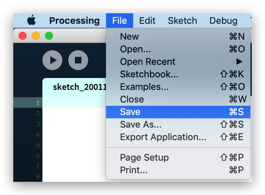Stop the sketch with the stop button
Image resolution: width=265 pixels, height=195 pixels.
[78, 60]
